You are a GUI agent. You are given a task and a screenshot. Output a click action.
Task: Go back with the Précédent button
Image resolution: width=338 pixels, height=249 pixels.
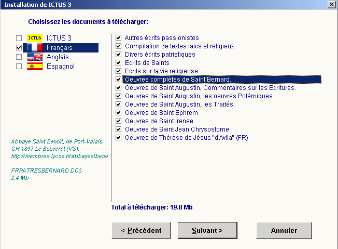click(x=141, y=230)
